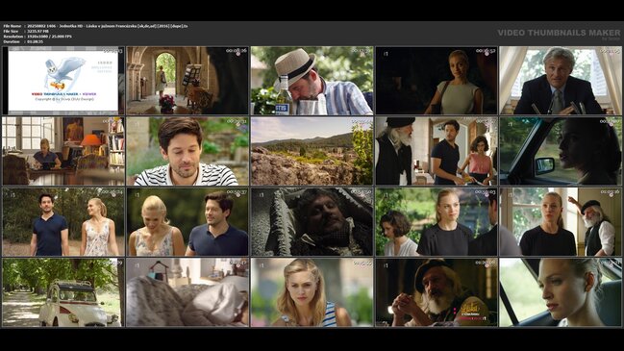The image size is (624, 351).
Task: Open thumbnail of woman standing at night
Action: click(x=437, y=81)
